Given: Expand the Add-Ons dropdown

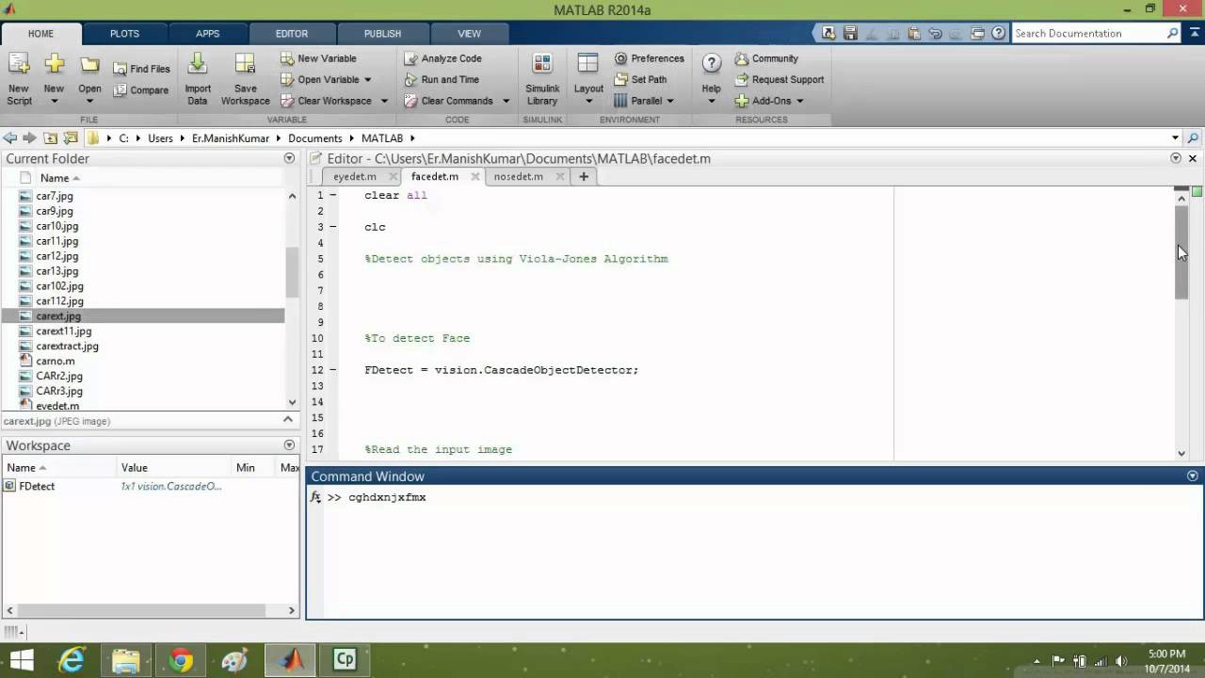Looking at the screenshot, I should [799, 101].
